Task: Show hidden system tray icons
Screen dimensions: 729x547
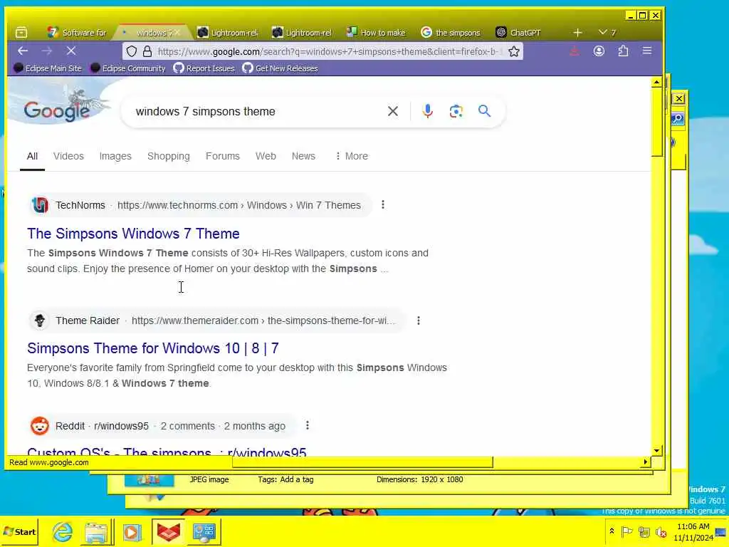Action: (x=612, y=531)
